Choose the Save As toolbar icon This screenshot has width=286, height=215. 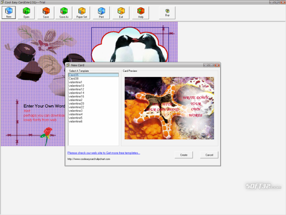coord(64,12)
